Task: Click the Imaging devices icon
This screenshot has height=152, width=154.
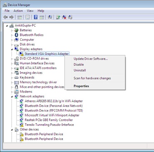Action: [17, 73]
